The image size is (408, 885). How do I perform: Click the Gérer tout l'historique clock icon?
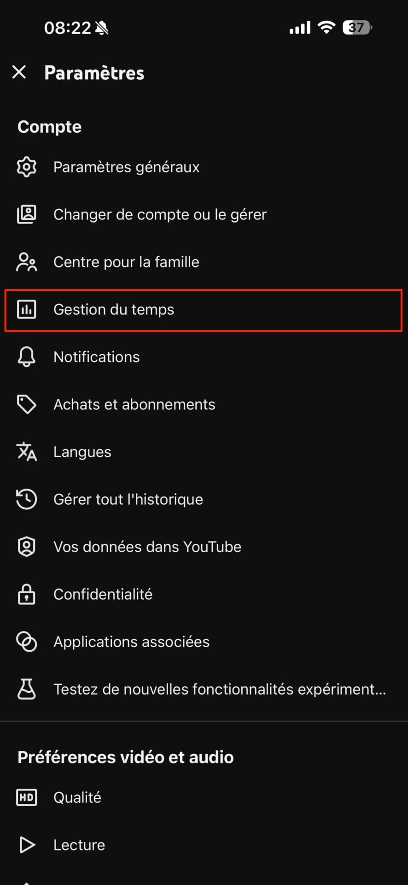tap(26, 499)
